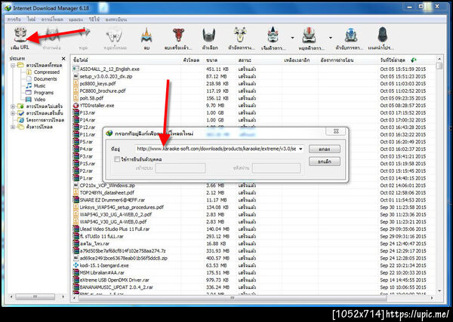Click the Add URL toolbar icon
The image size is (453, 322).
point(20,35)
